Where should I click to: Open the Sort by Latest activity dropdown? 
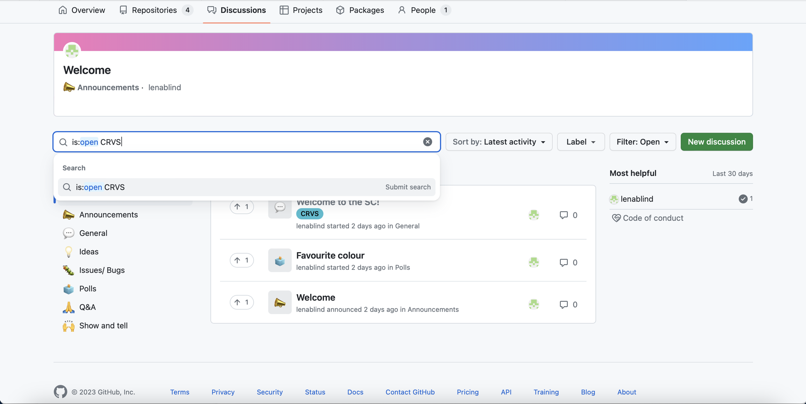(x=499, y=142)
